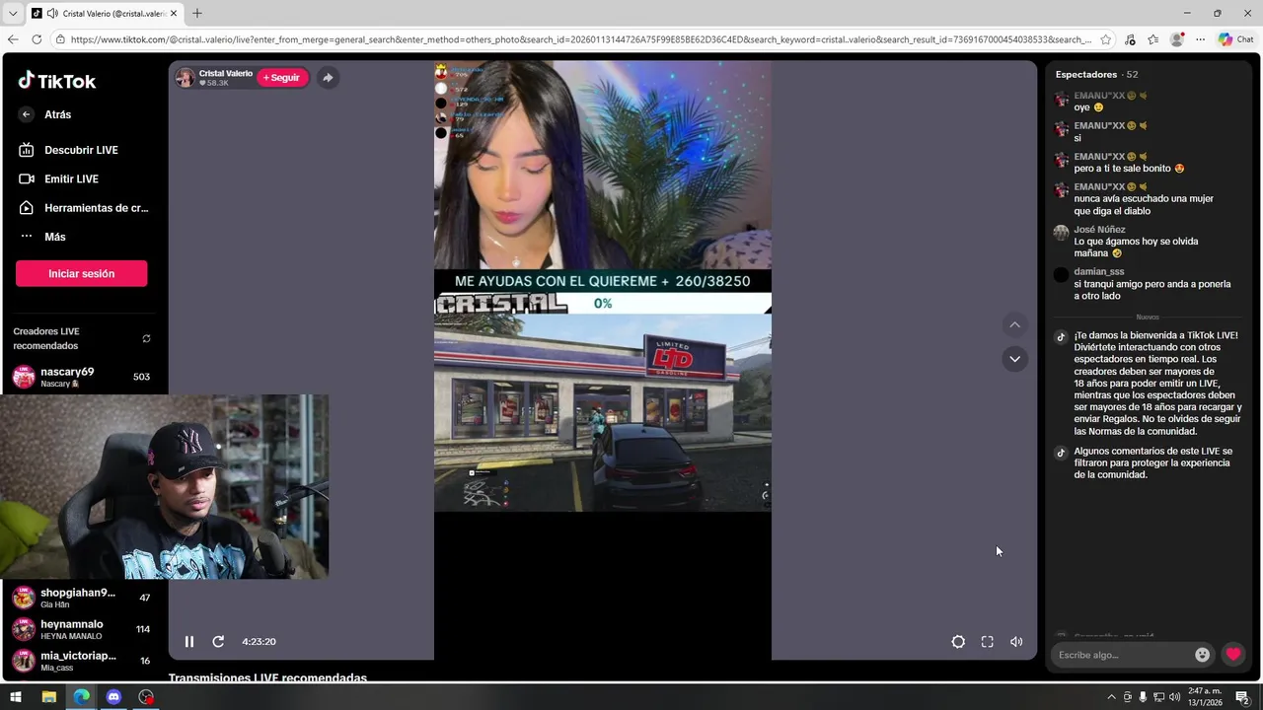Click the microphone tray icon
Viewport: 1263px width, 710px height.
(x=1143, y=697)
